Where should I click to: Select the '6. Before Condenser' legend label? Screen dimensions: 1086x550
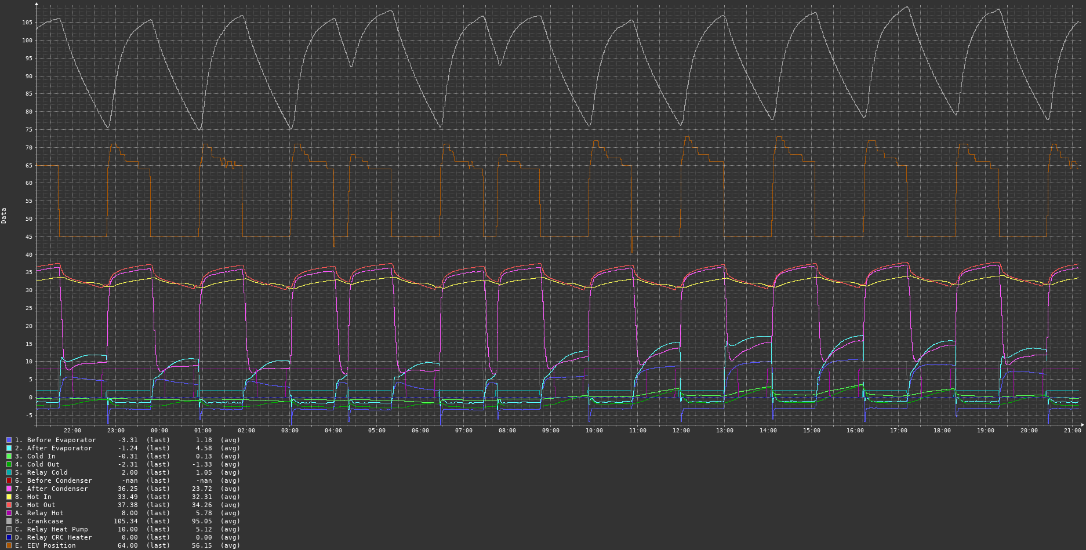[53, 480]
